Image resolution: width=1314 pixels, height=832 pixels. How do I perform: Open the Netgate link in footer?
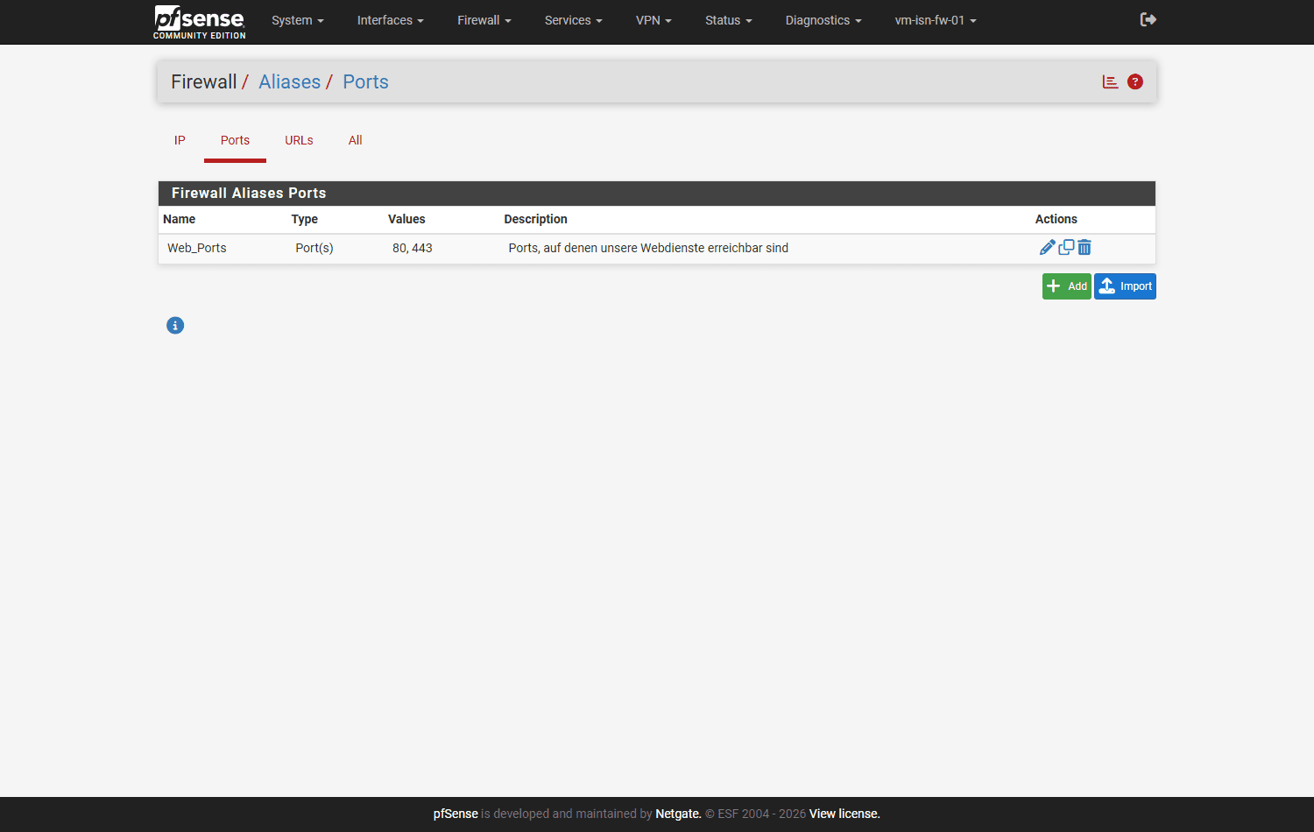[678, 814]
